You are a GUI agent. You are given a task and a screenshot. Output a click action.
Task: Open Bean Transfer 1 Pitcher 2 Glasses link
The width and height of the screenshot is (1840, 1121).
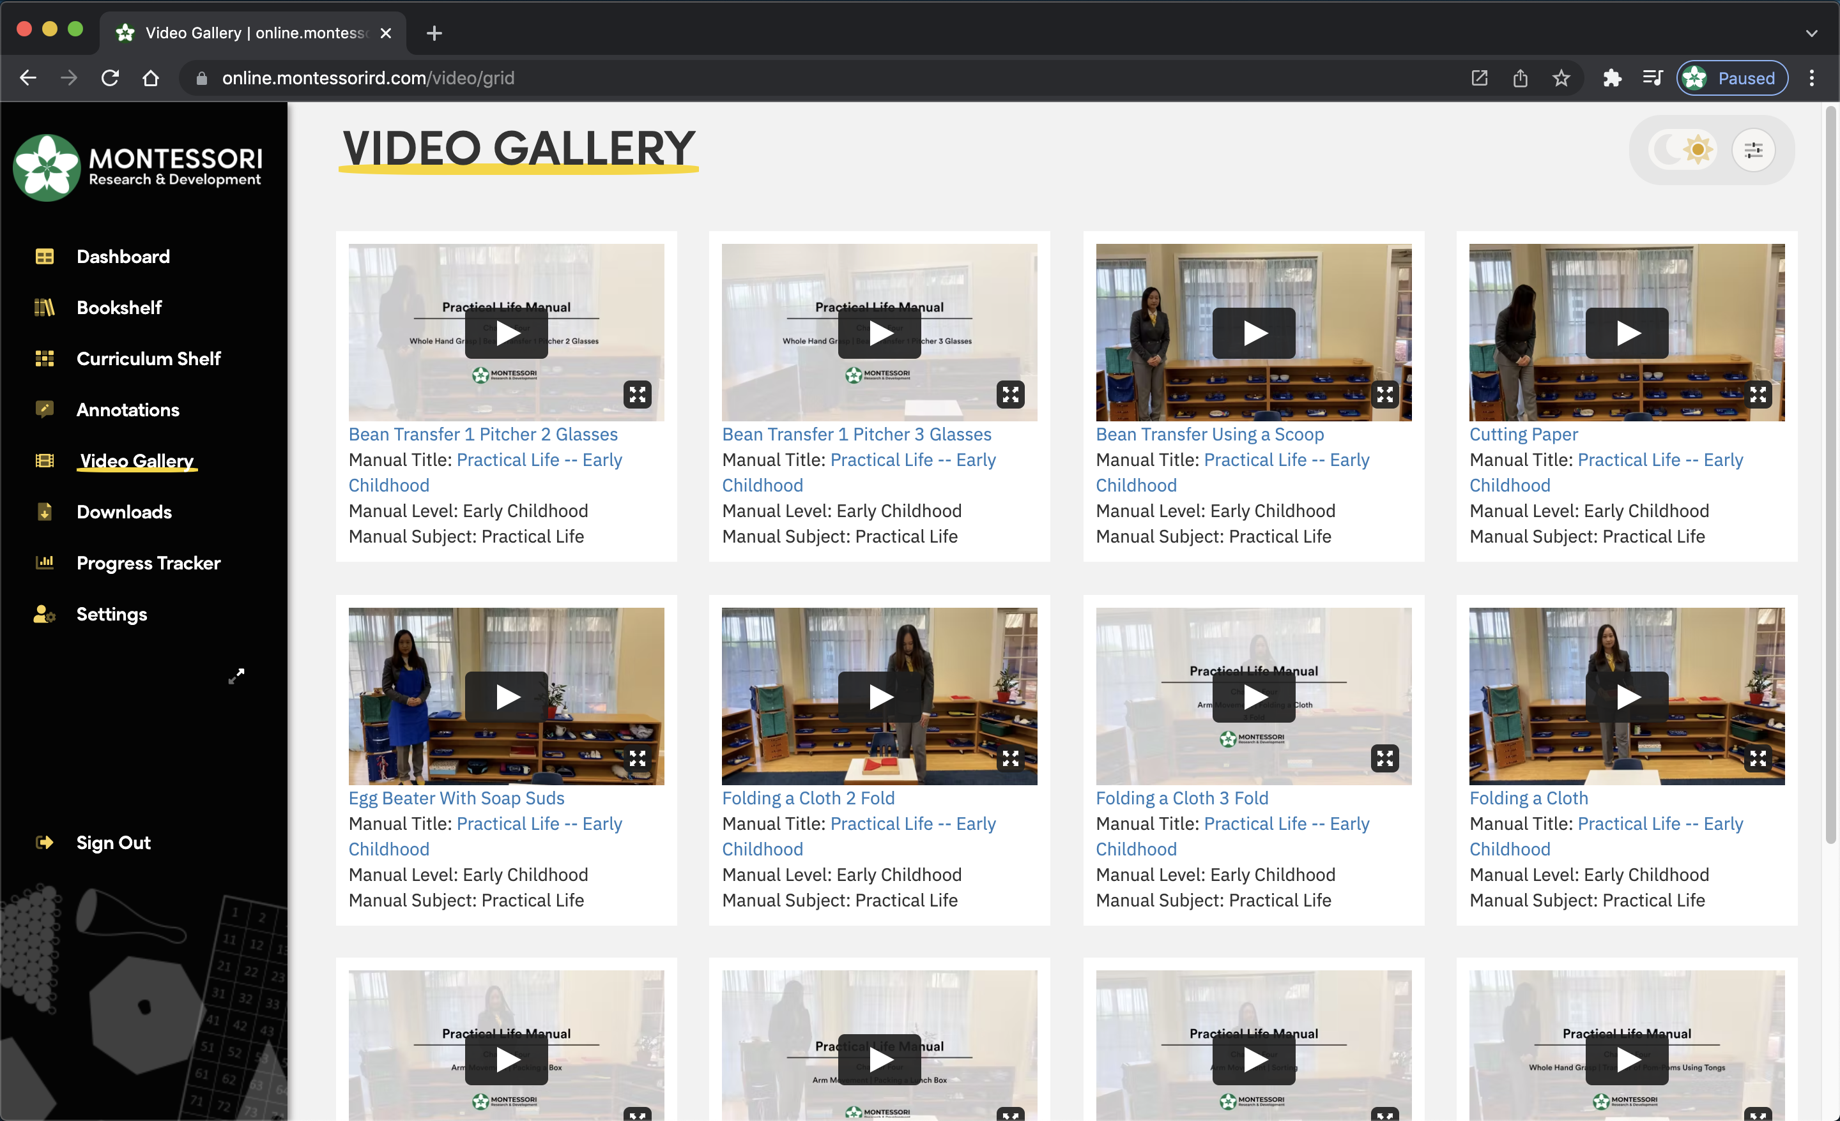click(x=483, y=434)
